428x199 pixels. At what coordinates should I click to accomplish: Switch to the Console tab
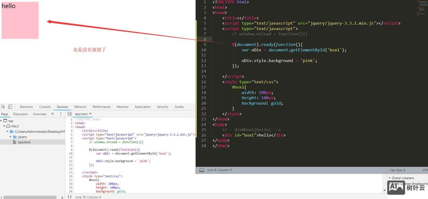click(45, 107)
